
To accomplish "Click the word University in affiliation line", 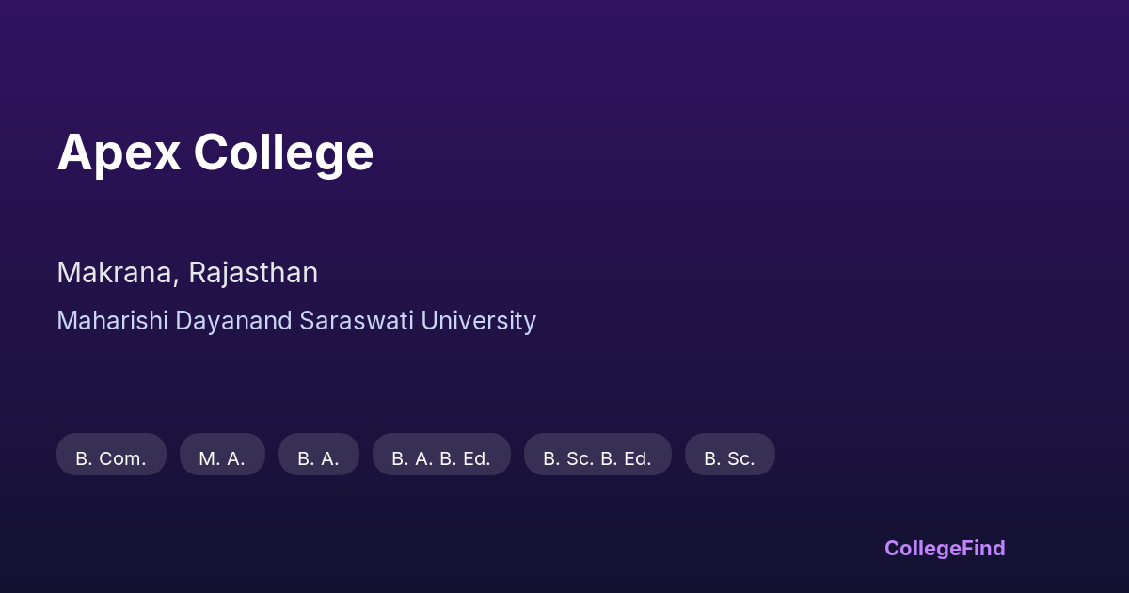I will (x=478, y=321).
